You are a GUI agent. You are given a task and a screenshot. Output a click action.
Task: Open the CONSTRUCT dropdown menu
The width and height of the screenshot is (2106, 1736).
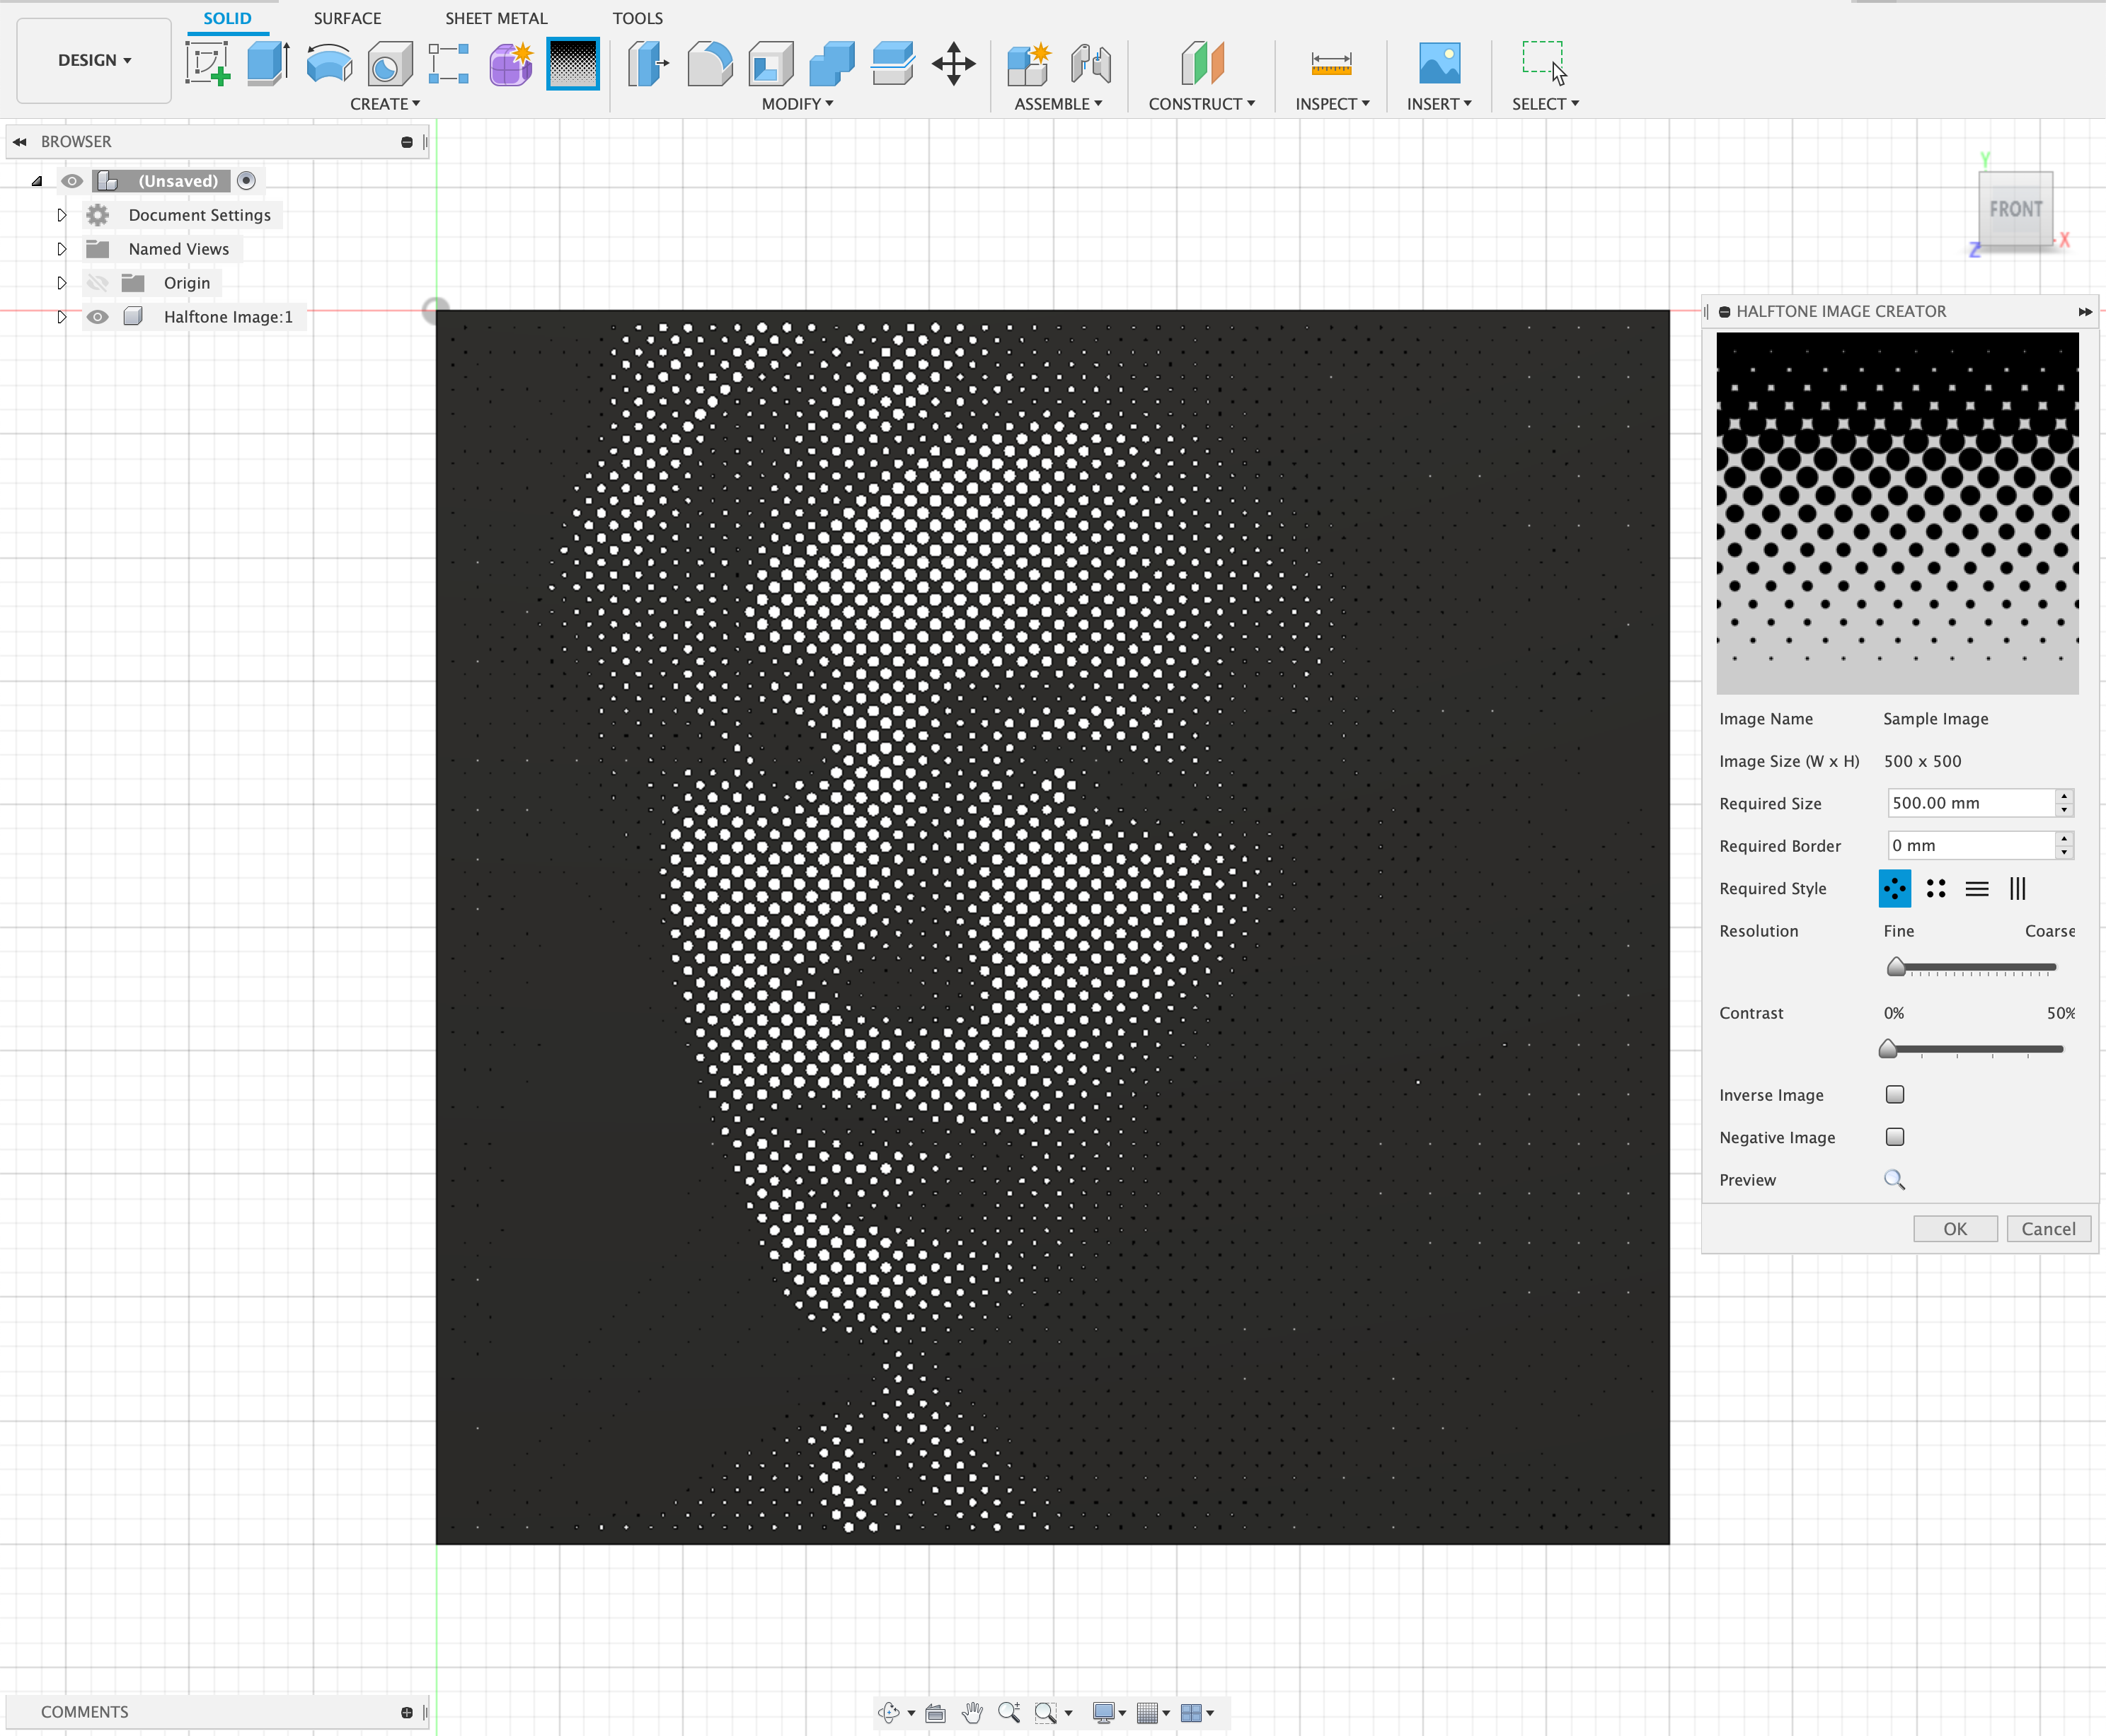1201,104
